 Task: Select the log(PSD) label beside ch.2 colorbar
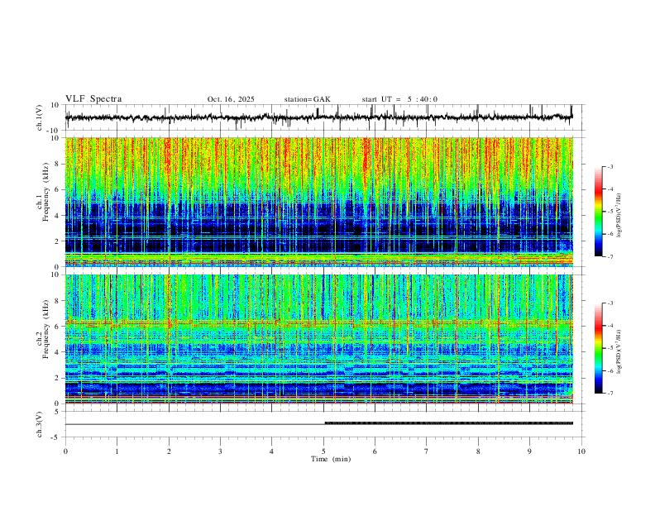[619, 352]
